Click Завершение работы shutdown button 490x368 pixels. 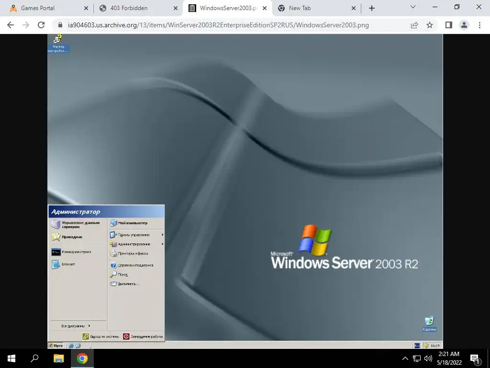pyautogui.click(x=143, y=336)
